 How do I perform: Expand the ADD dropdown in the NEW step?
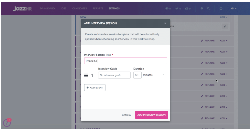[x=224, y=17]
